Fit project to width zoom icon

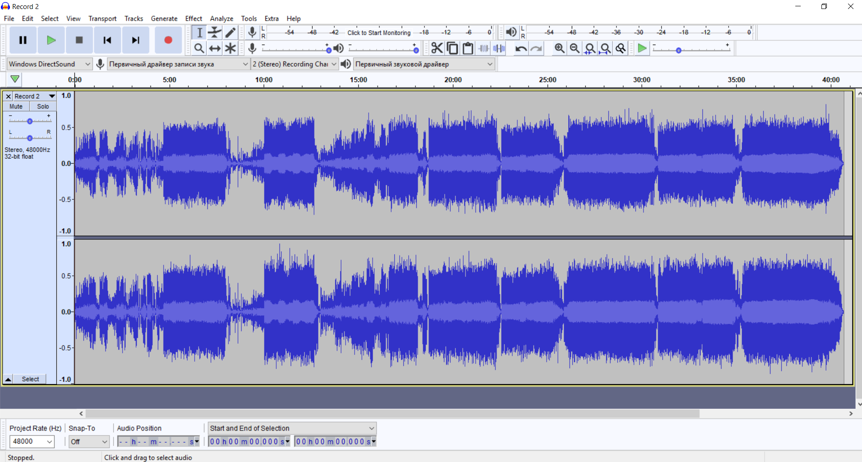tap(606, 48)
